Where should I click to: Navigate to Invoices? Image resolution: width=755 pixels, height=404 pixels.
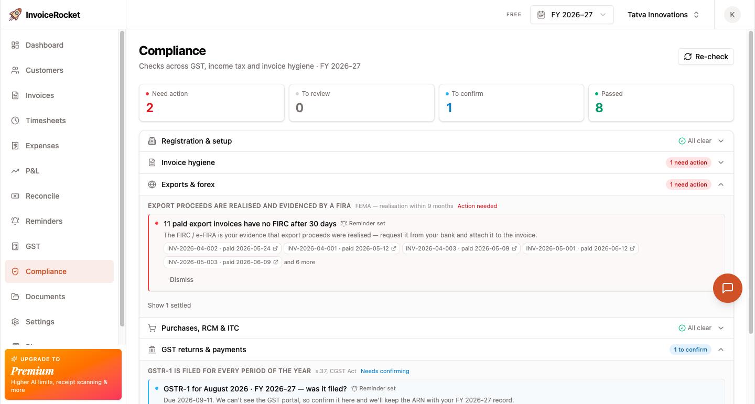[59, 95]
